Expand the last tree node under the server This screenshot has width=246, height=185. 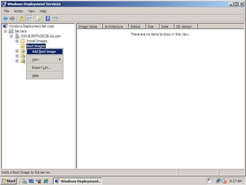click(x=17, y=61)
